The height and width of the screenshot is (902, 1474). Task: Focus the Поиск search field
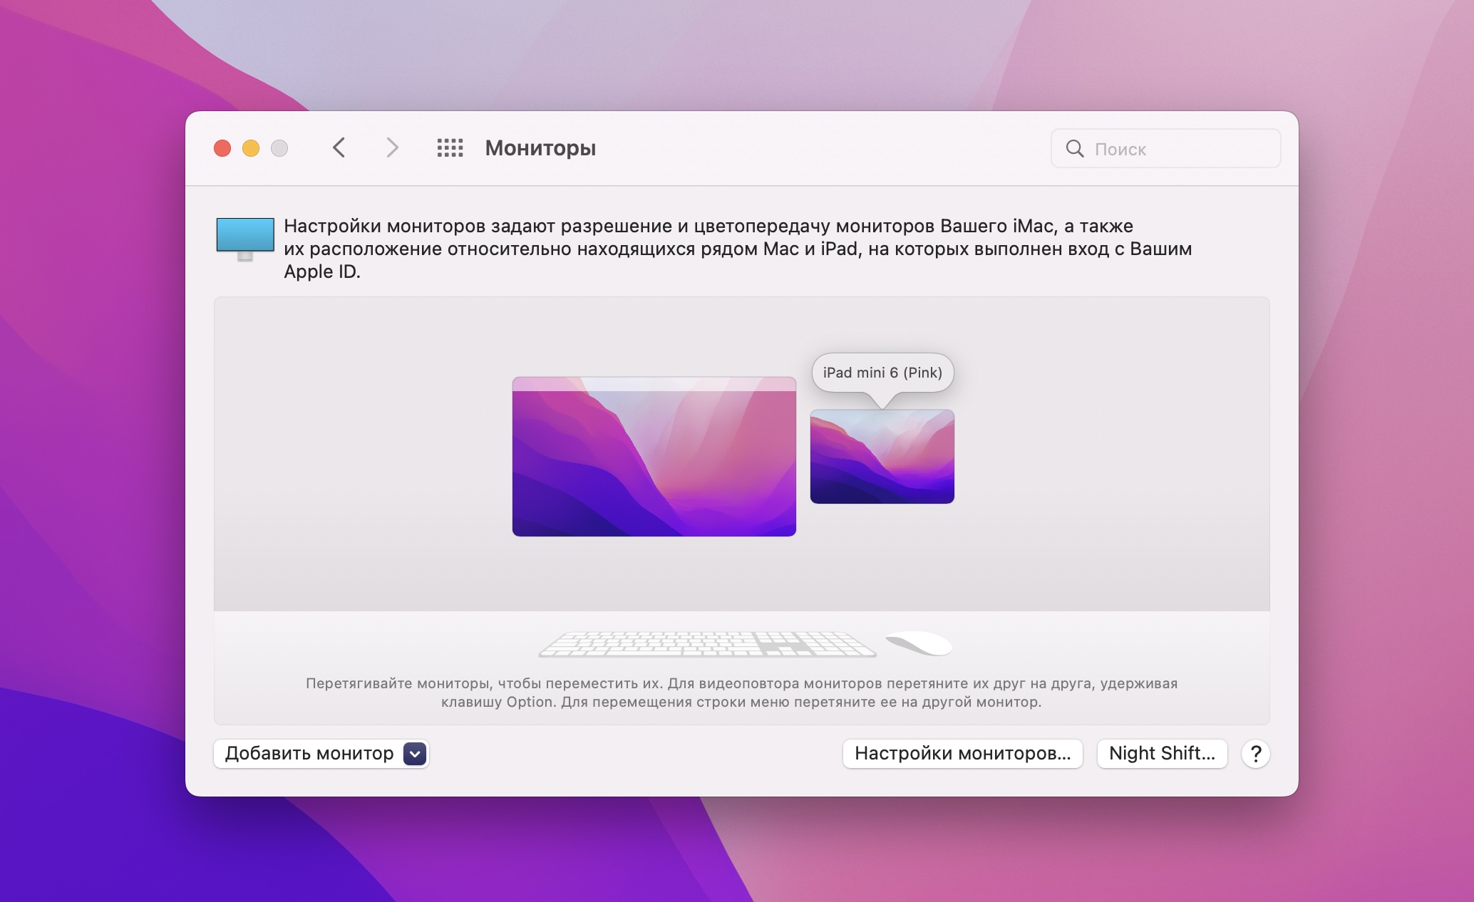[x=1165, y=149]
